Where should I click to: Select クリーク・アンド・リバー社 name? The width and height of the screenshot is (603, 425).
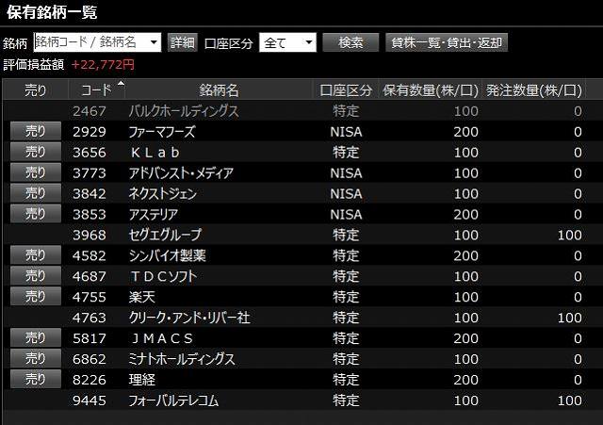(x=189, y=318)
